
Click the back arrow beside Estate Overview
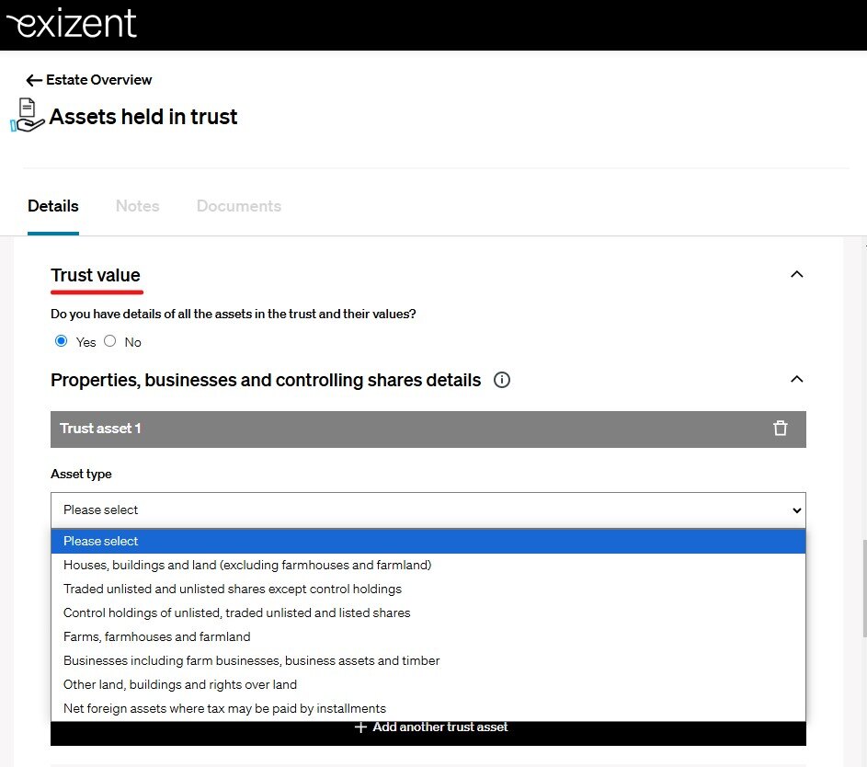(x=34, y=80)
